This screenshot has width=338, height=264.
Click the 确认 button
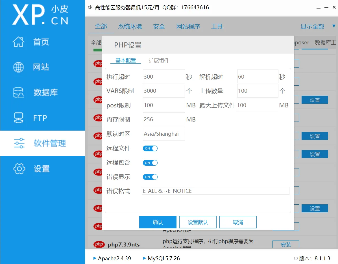coord(158,222)
